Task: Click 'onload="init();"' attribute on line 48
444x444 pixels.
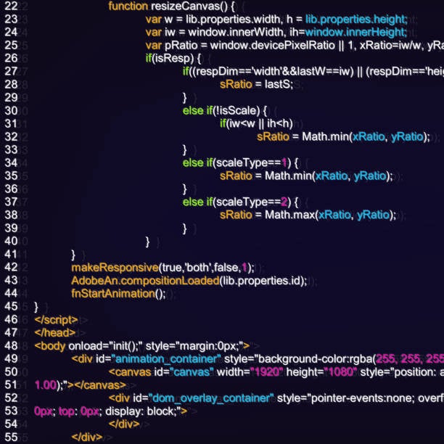Action: [105, 346]
